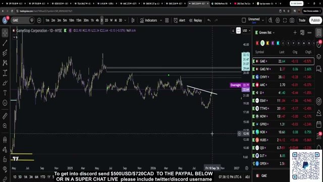Toggle ADJ adjusted data setting
Viewport: 323px width, 182px height.
[247, 177]
